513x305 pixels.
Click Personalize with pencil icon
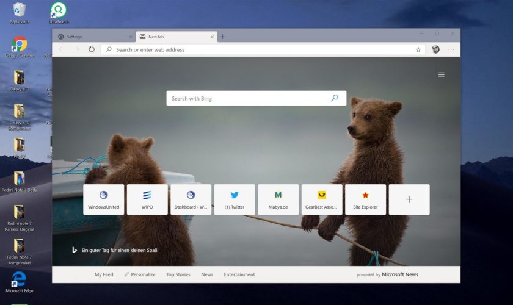coord(140,274)
